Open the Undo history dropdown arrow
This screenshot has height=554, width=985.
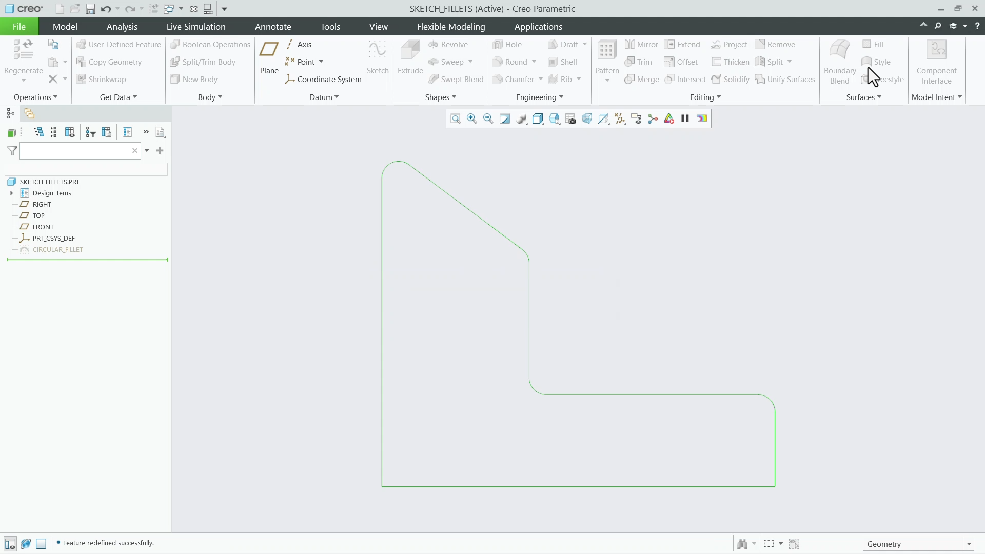click(x=117, y=9)
